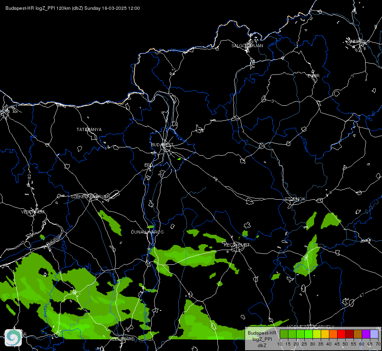Click the Nógrád county label
Viewport: 382px width, 351px height.
[178, 50]
